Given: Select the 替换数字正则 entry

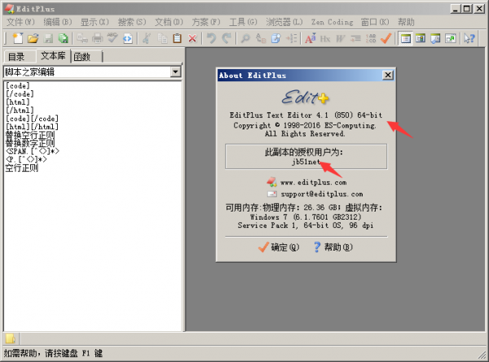Looking at the screenshot, I should click(x=30, y=143).
